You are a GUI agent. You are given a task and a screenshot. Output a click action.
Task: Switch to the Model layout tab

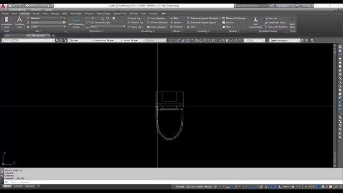click(7, 186)
